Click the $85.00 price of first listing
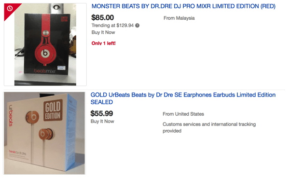 click(103, 17)
